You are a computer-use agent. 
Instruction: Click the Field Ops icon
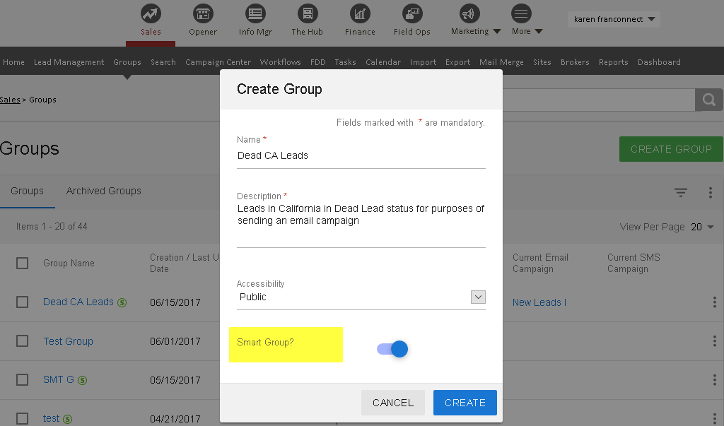(412, 14)
